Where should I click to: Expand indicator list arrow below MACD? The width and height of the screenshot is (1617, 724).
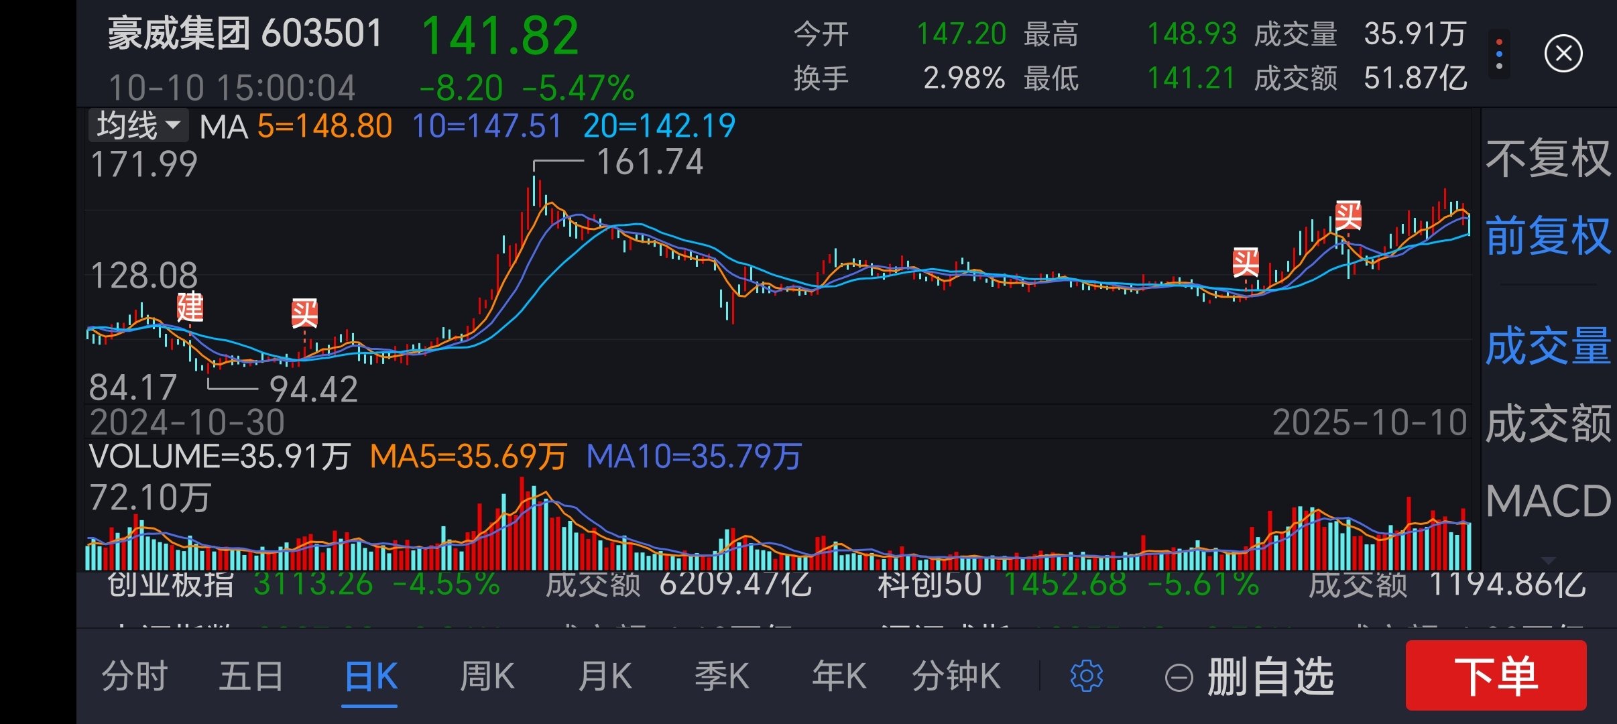tap(1547, 560)
